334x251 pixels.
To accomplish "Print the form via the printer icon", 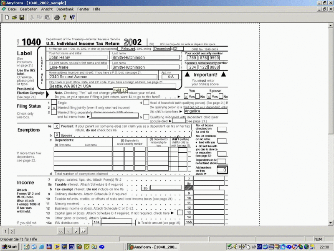I will [x=57, y=17].
